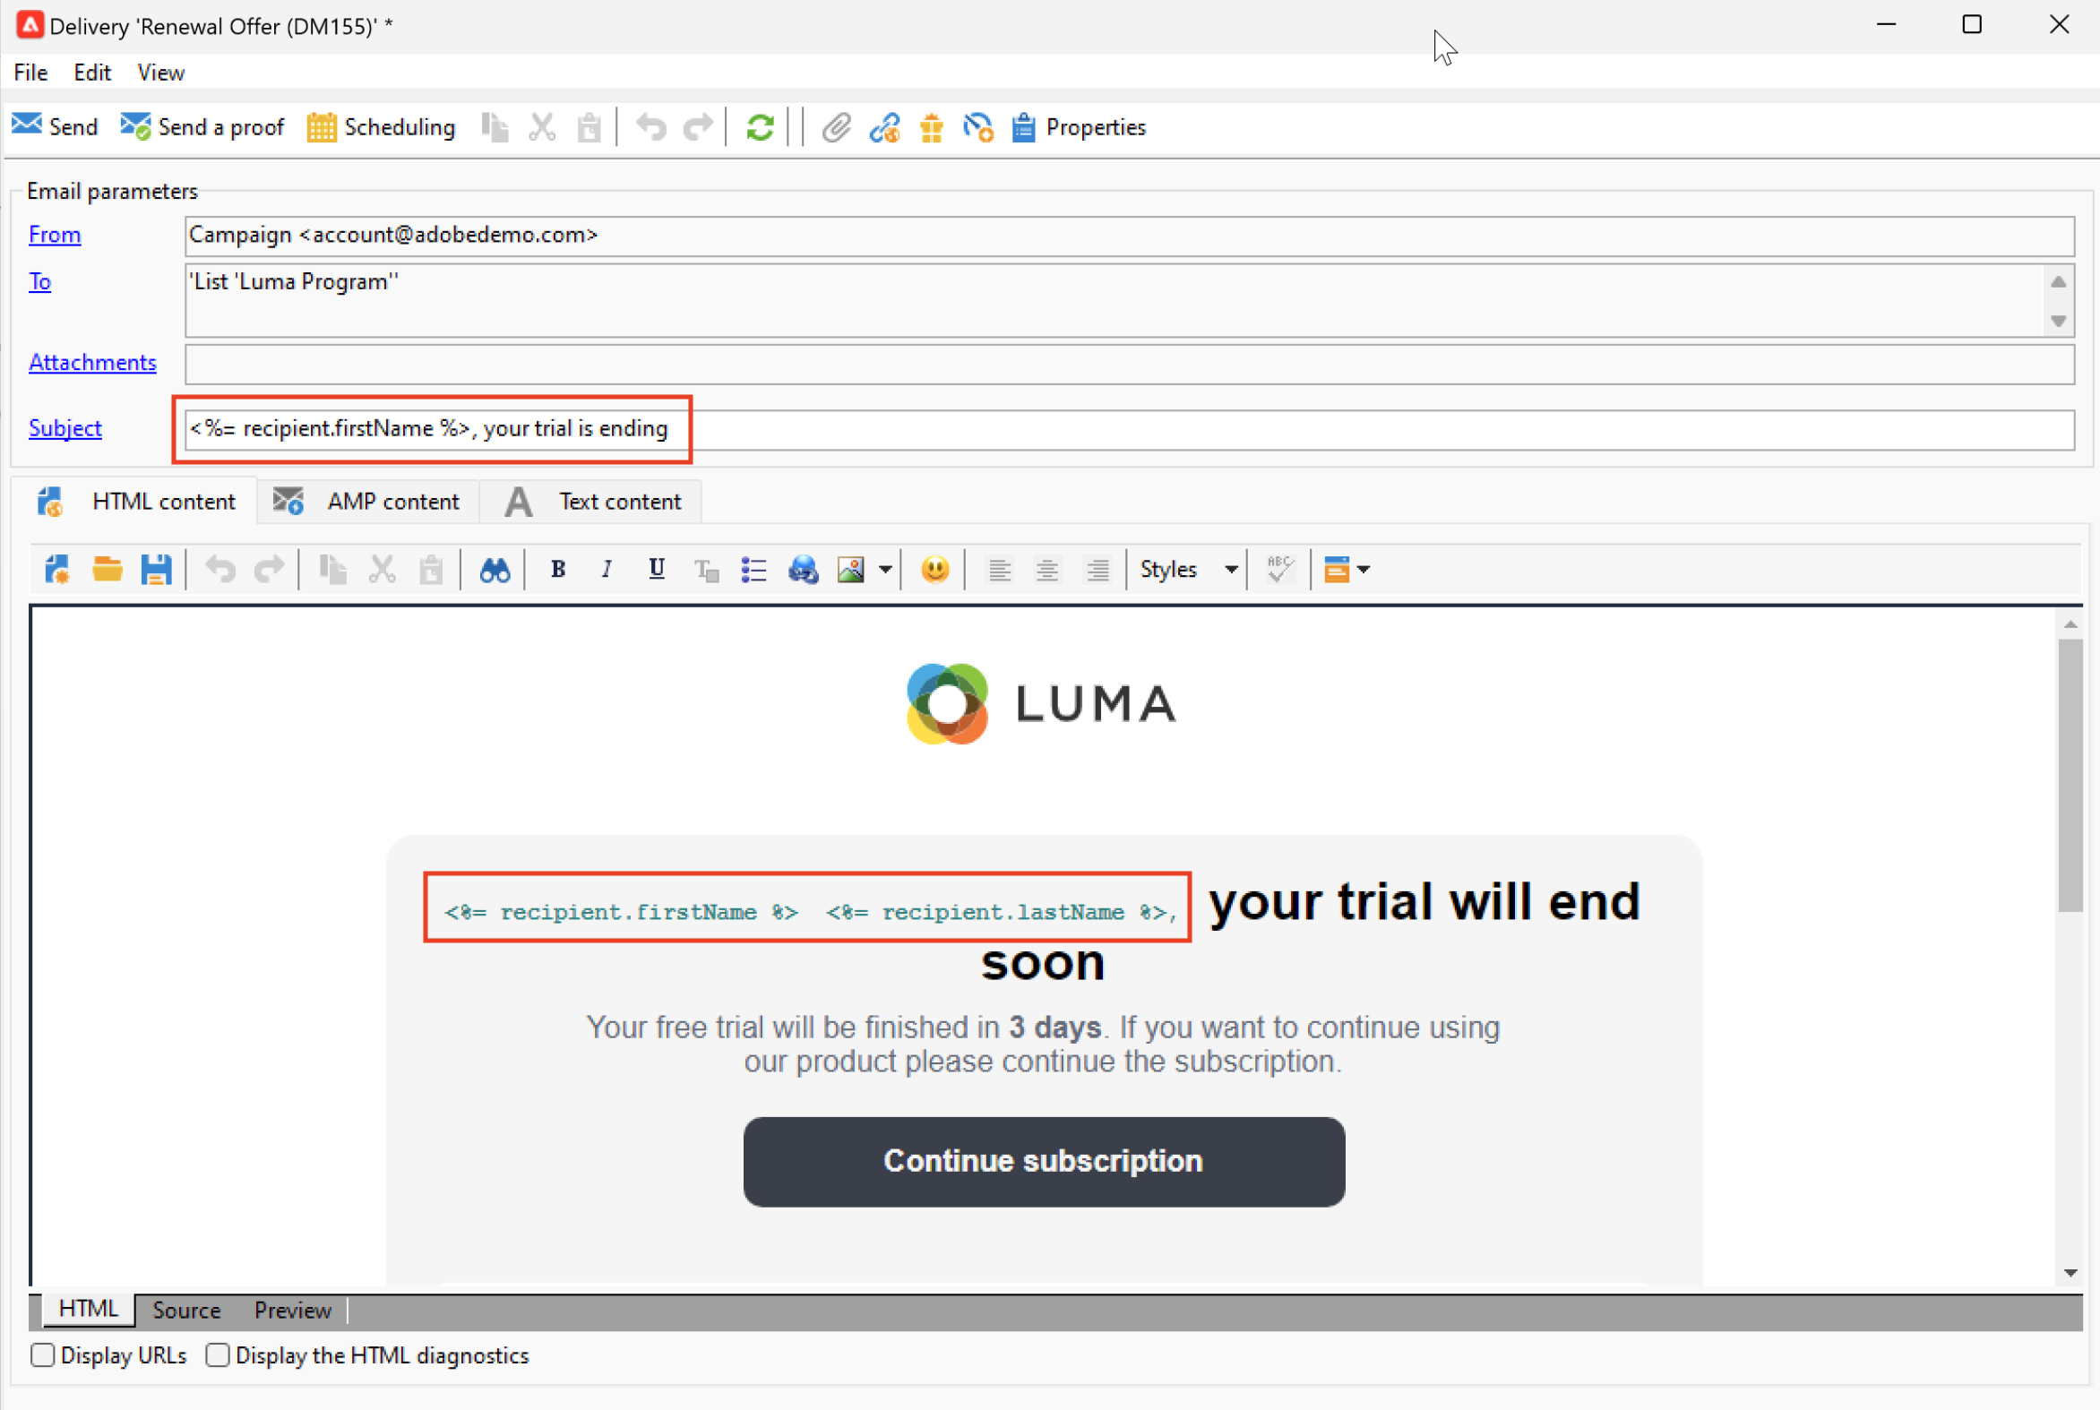The height and width of the screenshot is (1410, 2100).
Task: Click the email content vertical scrollbar
Action: (2070, 773)
